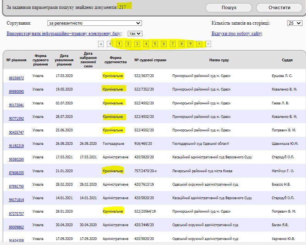Image resolution: width=306 pixels, height=245 pixels.
Task: Jump to the last page using the » button
Action: (208, 44)
